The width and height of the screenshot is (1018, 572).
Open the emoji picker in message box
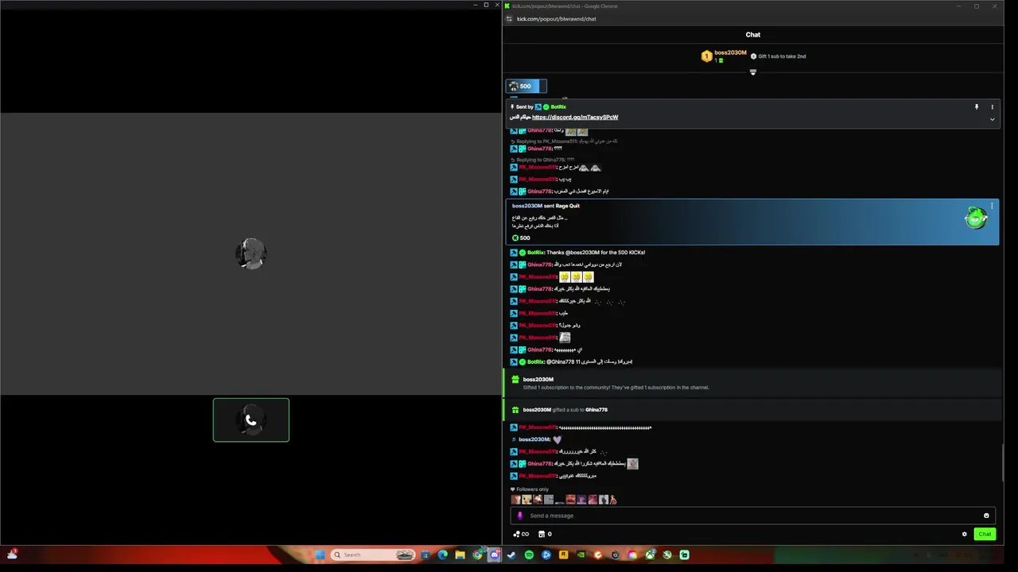point(986,516)
